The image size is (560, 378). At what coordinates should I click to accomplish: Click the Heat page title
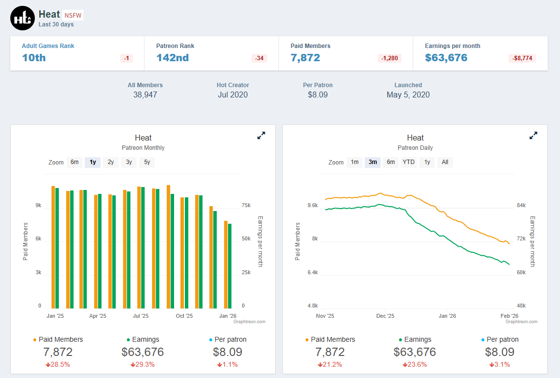[50, 14]
